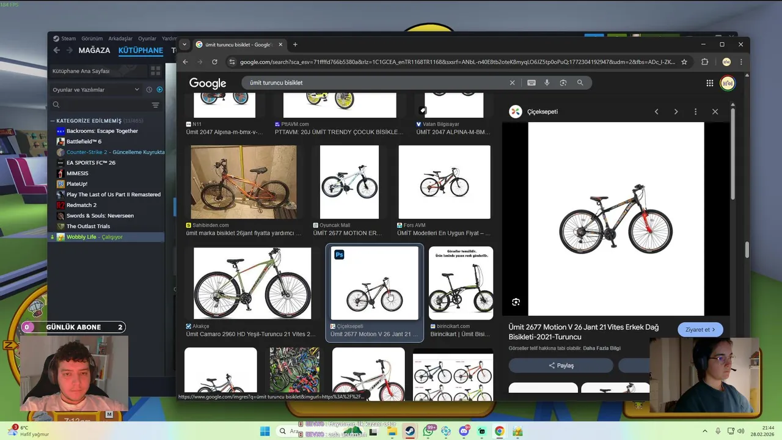The image size is (782, 440).
Task: Open site information icon in address bar
Action: [x=232, y=62]
